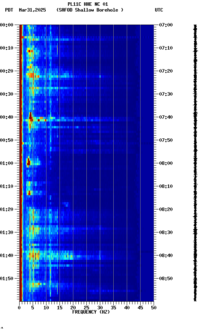
Task: Click the 45 Hz frequency tick label
Action: point(140,308)
